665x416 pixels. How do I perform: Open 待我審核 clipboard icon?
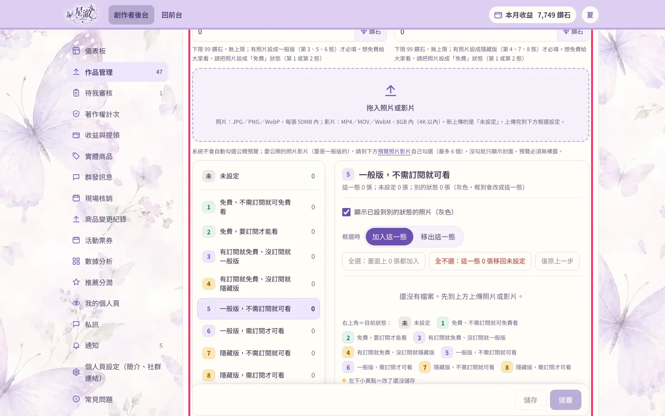pos(76,93)
